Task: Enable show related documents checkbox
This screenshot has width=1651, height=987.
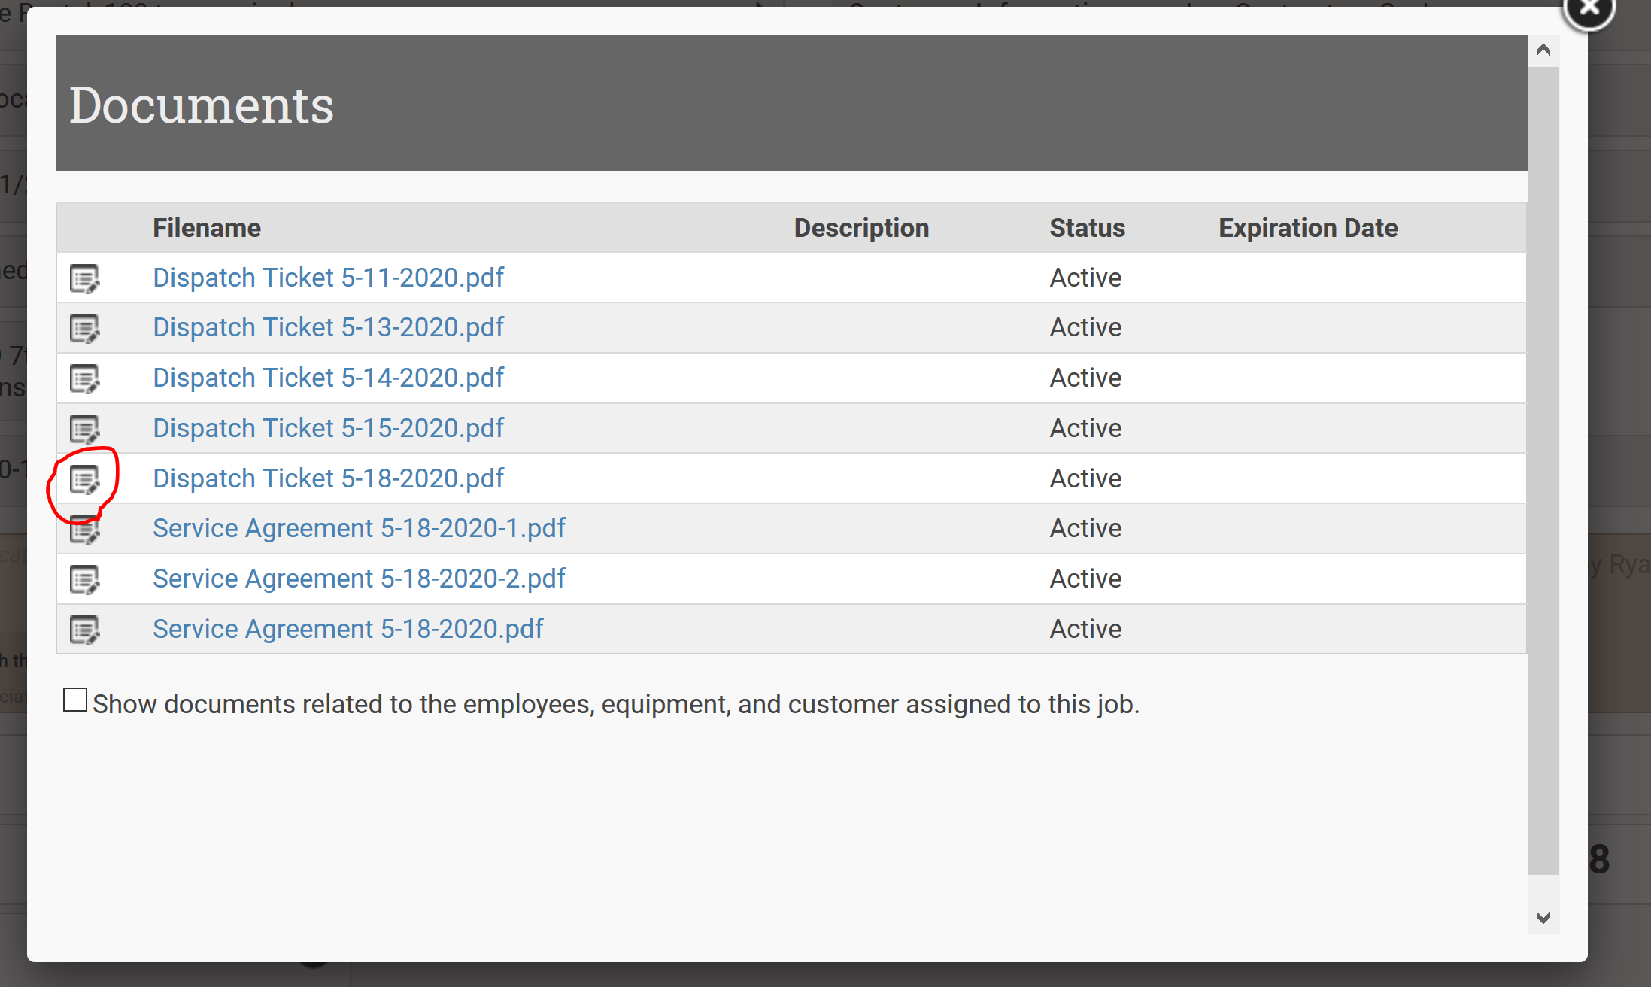Action: 75,700
